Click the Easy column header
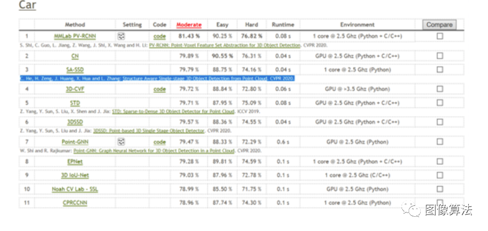488x231 pixels. (222, 25)
